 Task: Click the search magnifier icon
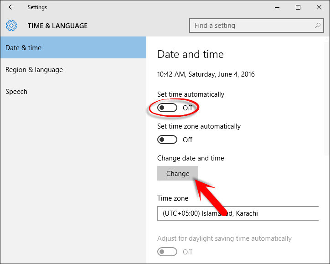click(x=318, y=26)
